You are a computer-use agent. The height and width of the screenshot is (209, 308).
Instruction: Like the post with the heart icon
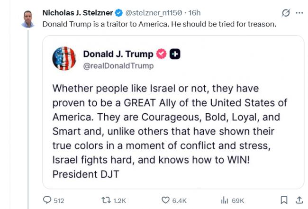point(165,200)
